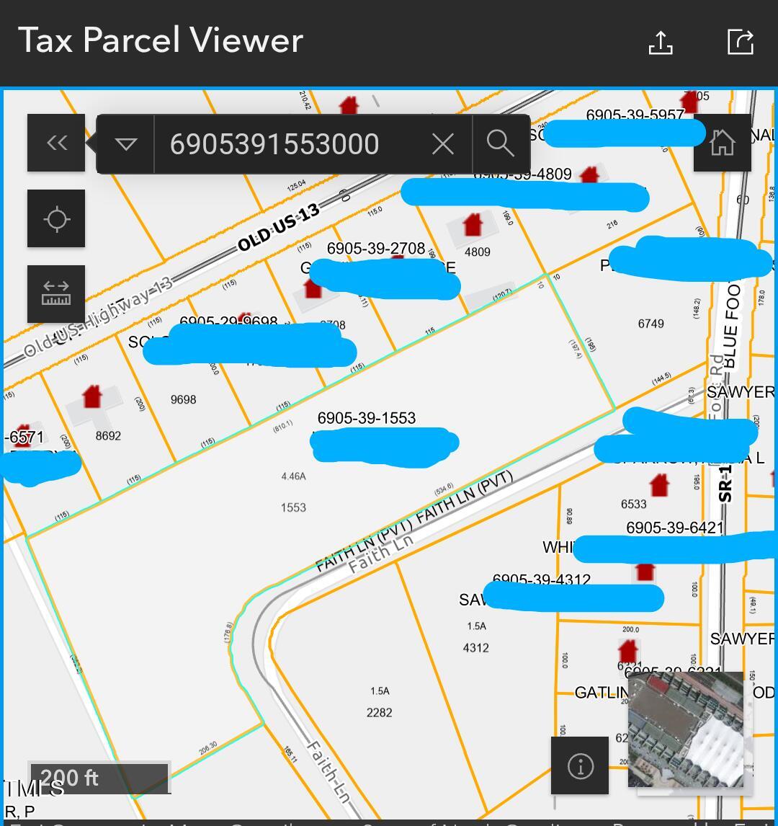Screen dimensions: 778x826
Task: Click lot number 9698 label
Action: [x=183, y=399]
